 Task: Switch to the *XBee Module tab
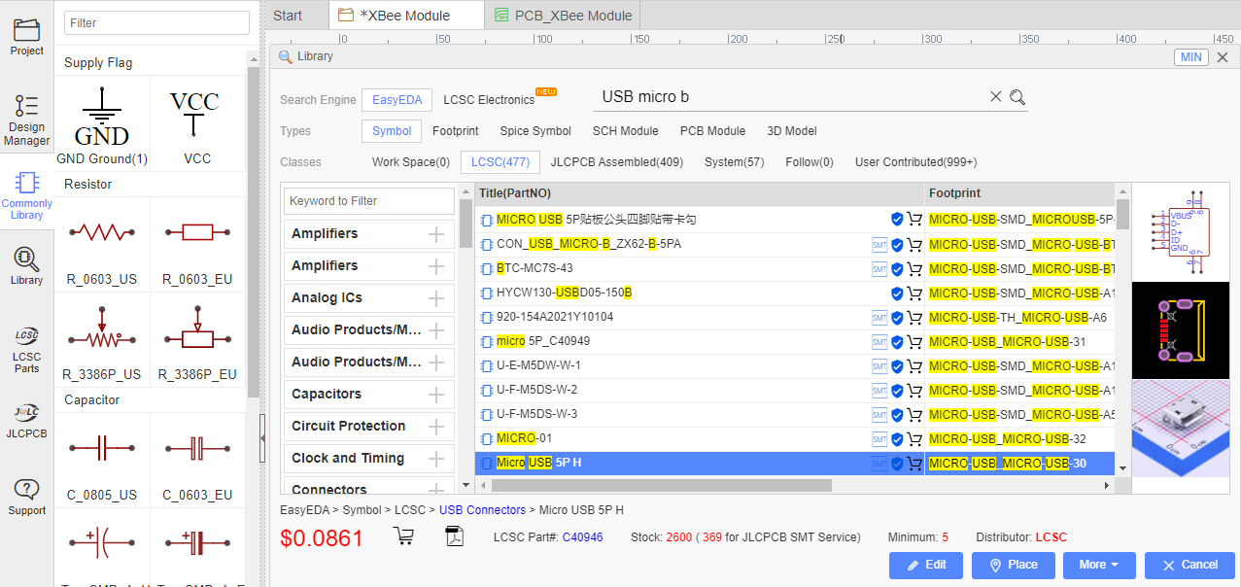click(x=404, y=16)
